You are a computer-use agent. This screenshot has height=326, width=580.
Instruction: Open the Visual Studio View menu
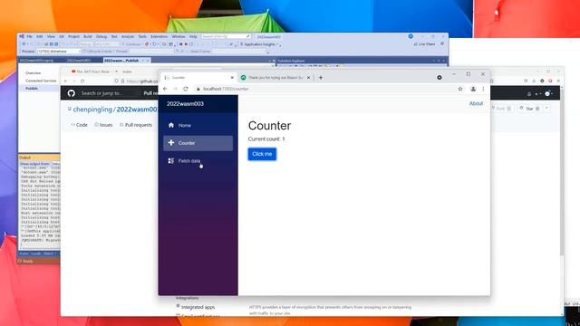51,36
